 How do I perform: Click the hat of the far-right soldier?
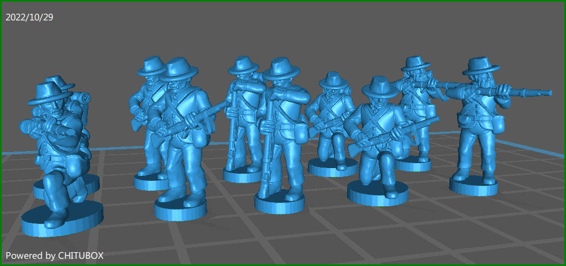[480, 66]
